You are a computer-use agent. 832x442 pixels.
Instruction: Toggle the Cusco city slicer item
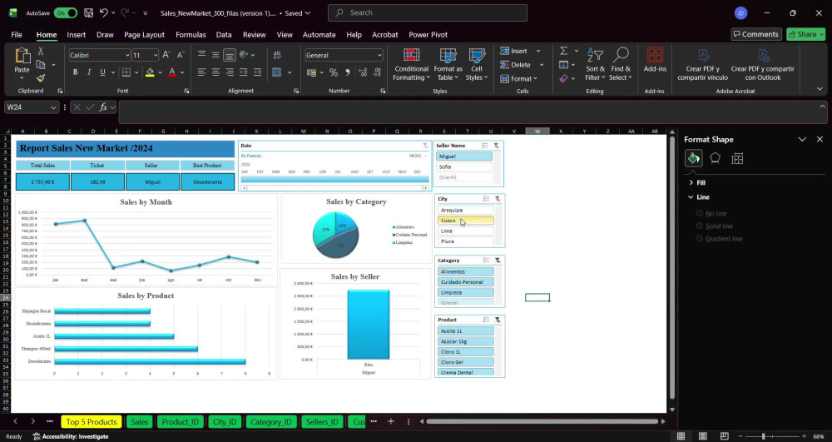tap(465, 221)
